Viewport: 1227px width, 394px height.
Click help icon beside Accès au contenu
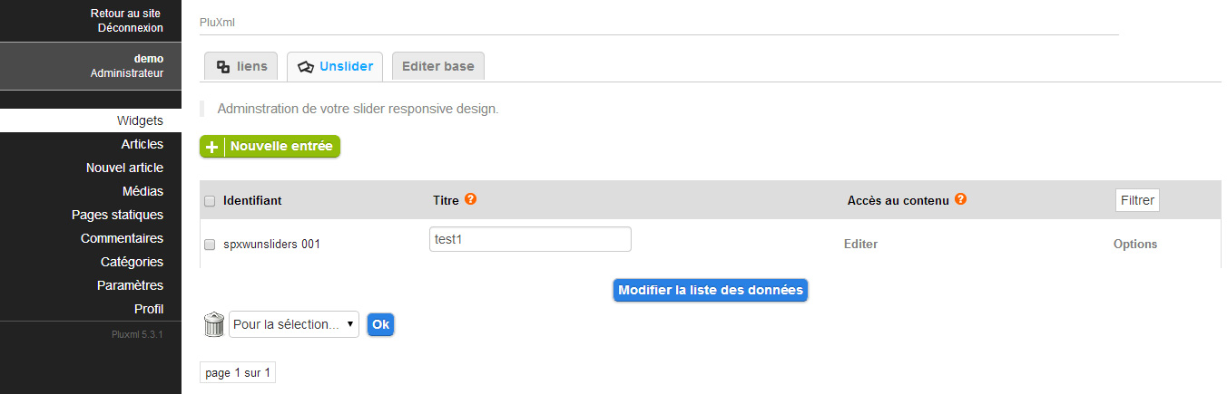click(x=960, y=199)
